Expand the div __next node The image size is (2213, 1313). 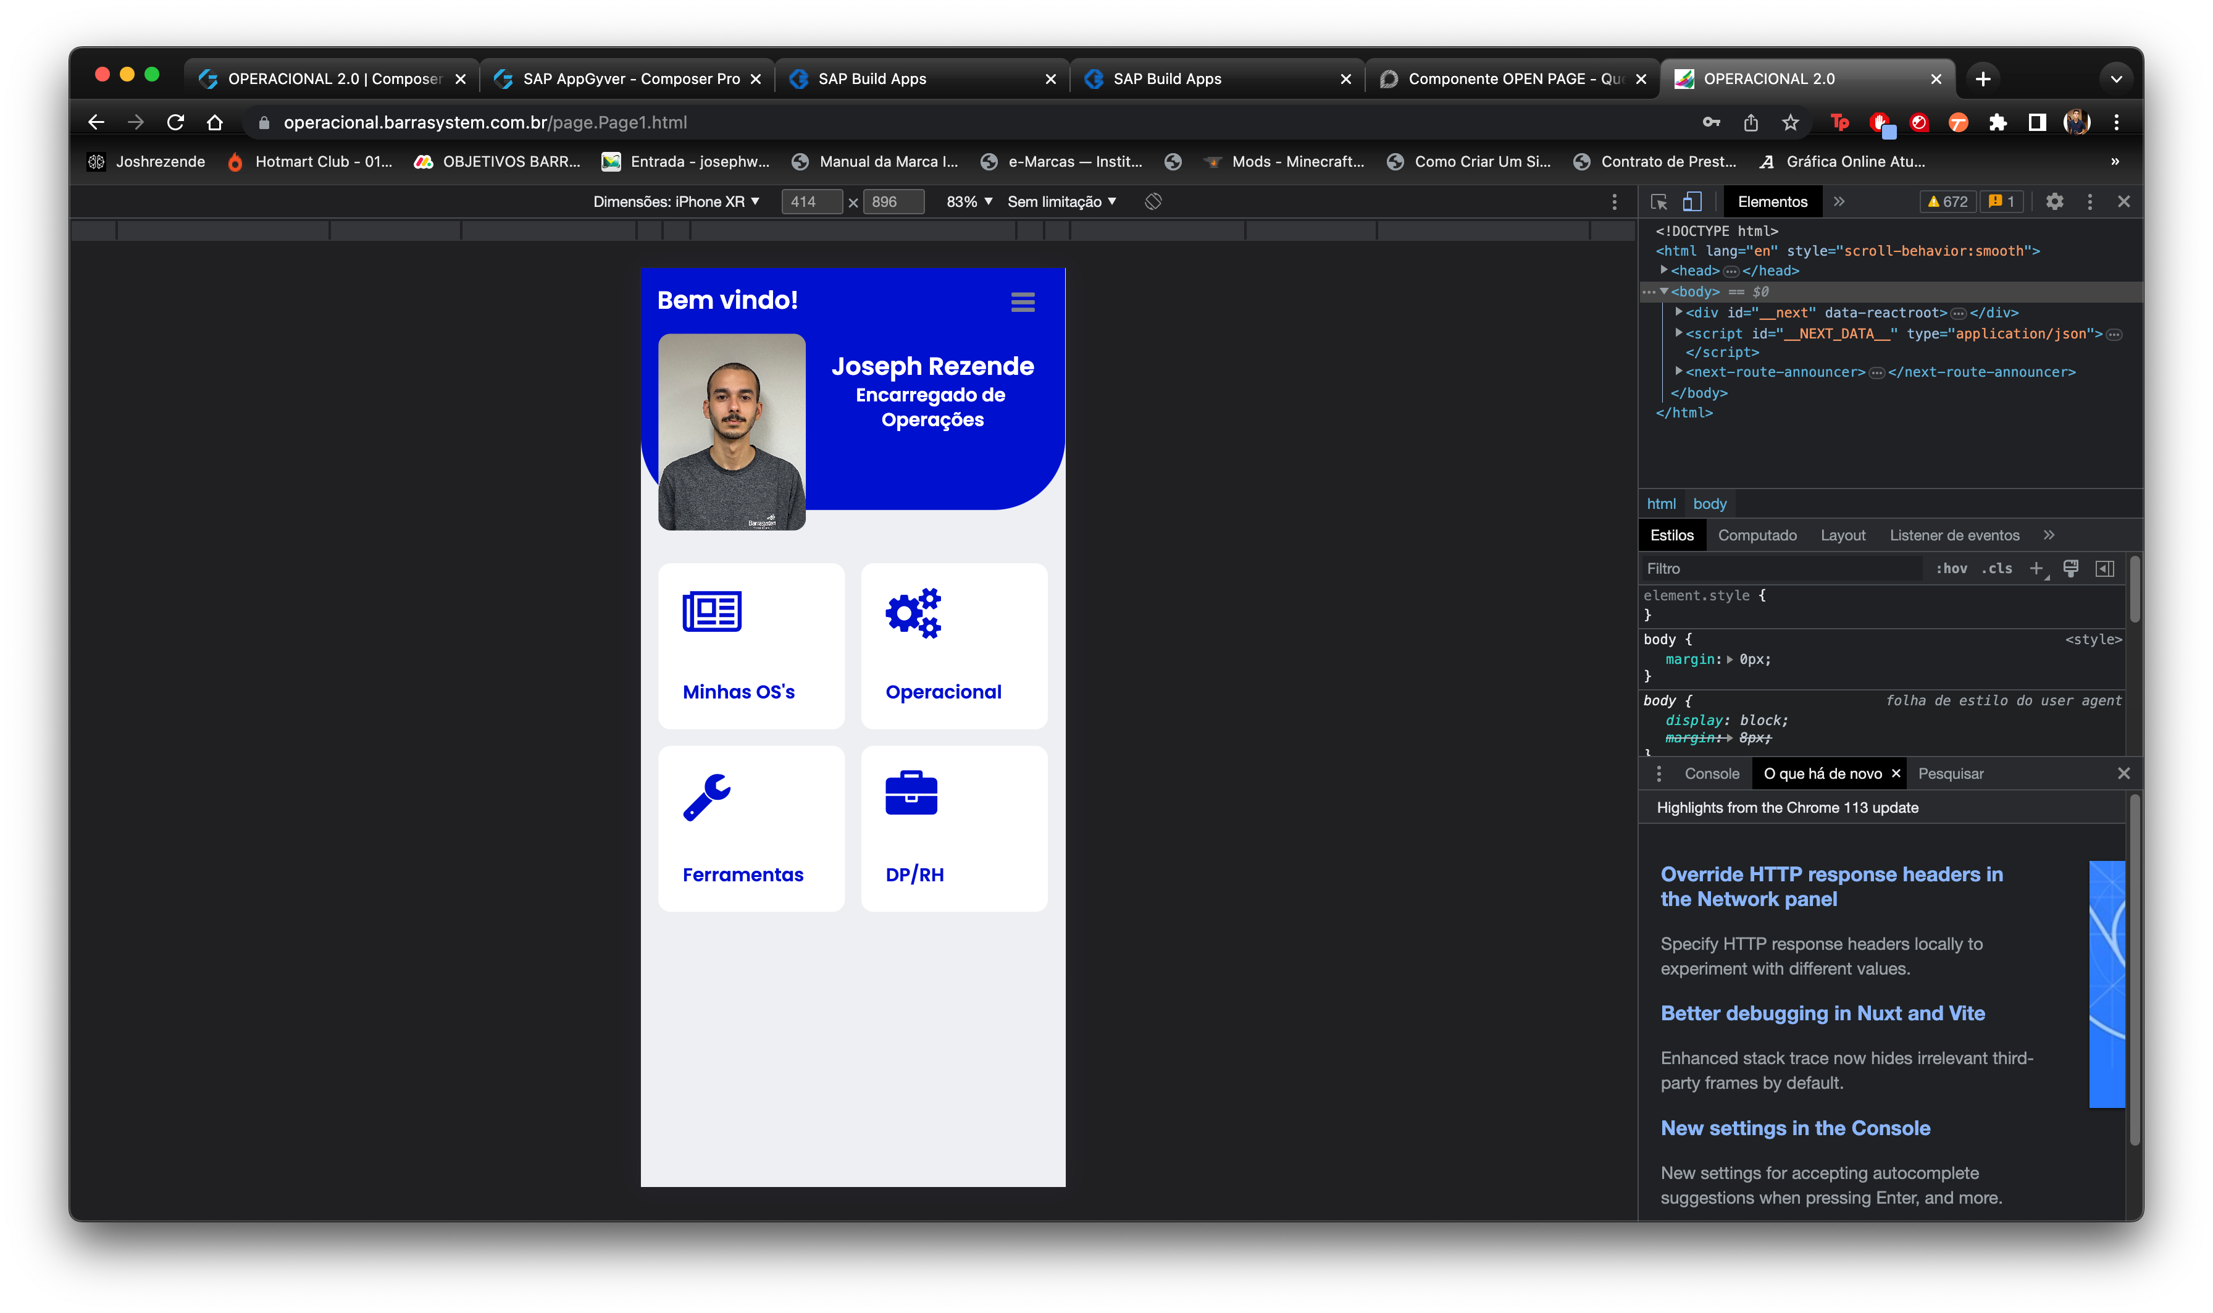[1678, 313]
